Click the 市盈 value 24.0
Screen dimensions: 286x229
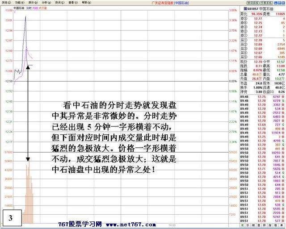click(259, 83)
